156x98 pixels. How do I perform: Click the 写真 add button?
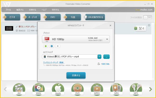tap(72, 17)
